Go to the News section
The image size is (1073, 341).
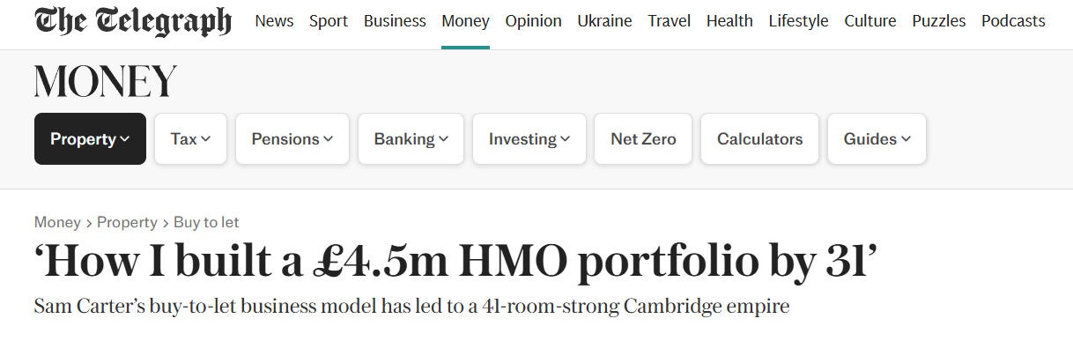coord(274,21)
